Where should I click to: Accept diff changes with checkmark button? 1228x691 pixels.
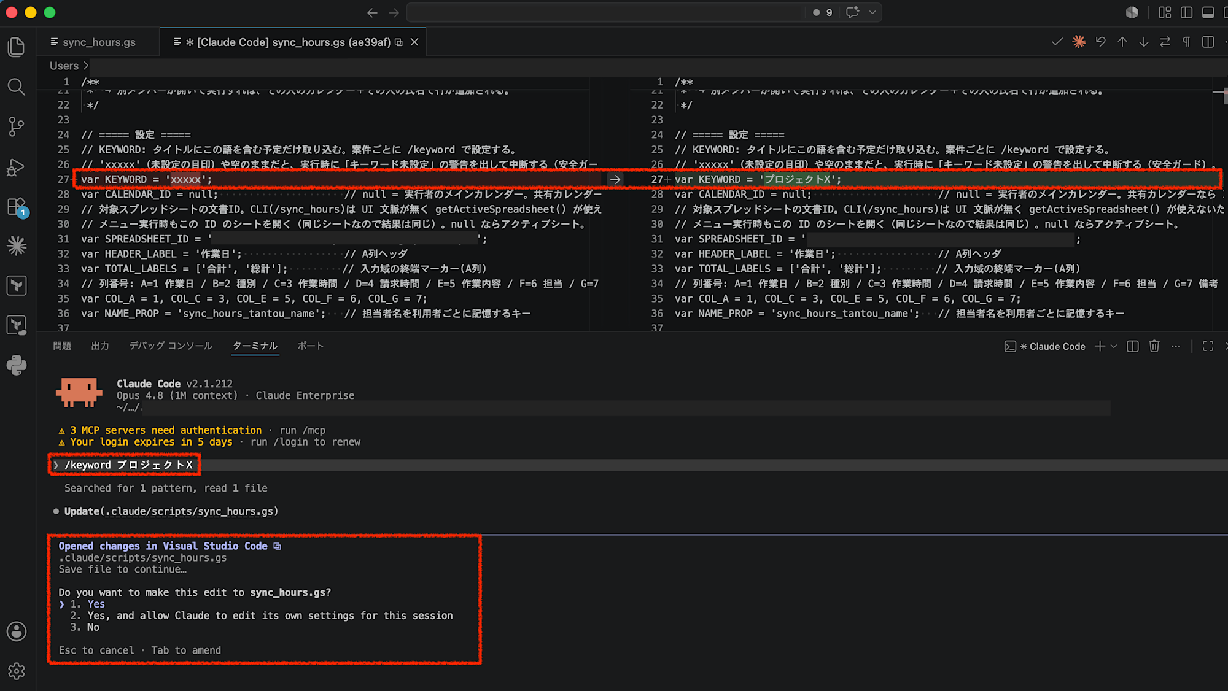(x=1057, y=42)
